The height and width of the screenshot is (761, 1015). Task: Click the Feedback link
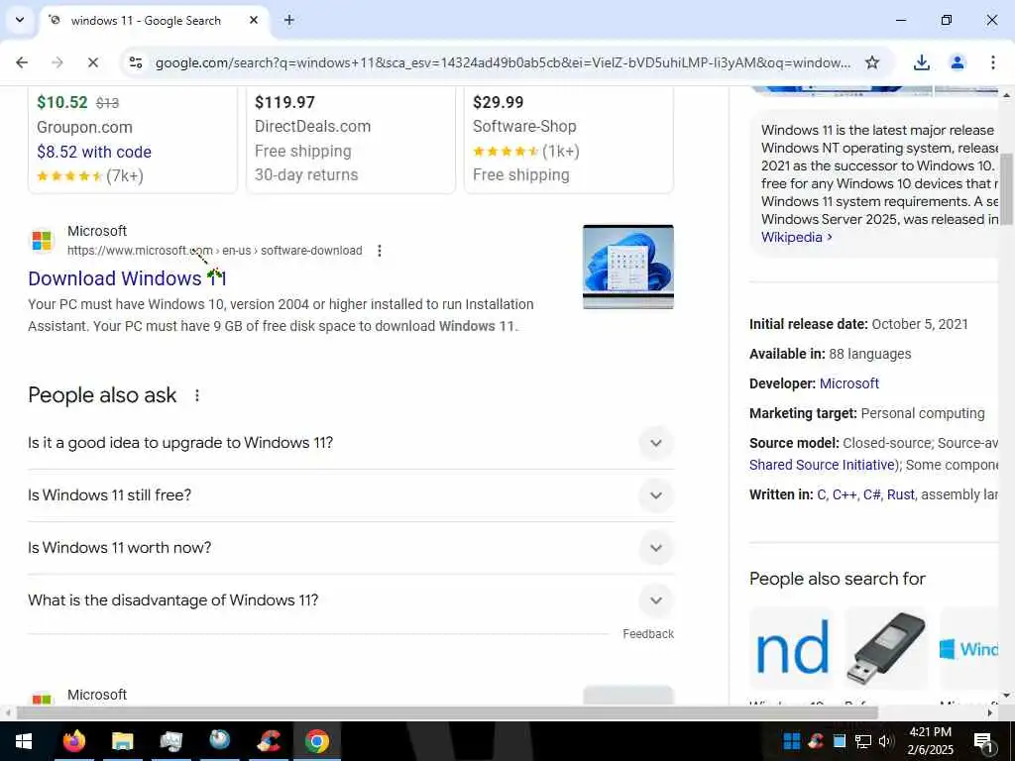click(x=648, y=634)
